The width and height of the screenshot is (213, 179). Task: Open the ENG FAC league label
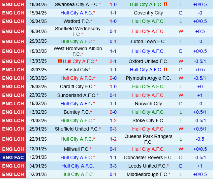coord(13,157)
